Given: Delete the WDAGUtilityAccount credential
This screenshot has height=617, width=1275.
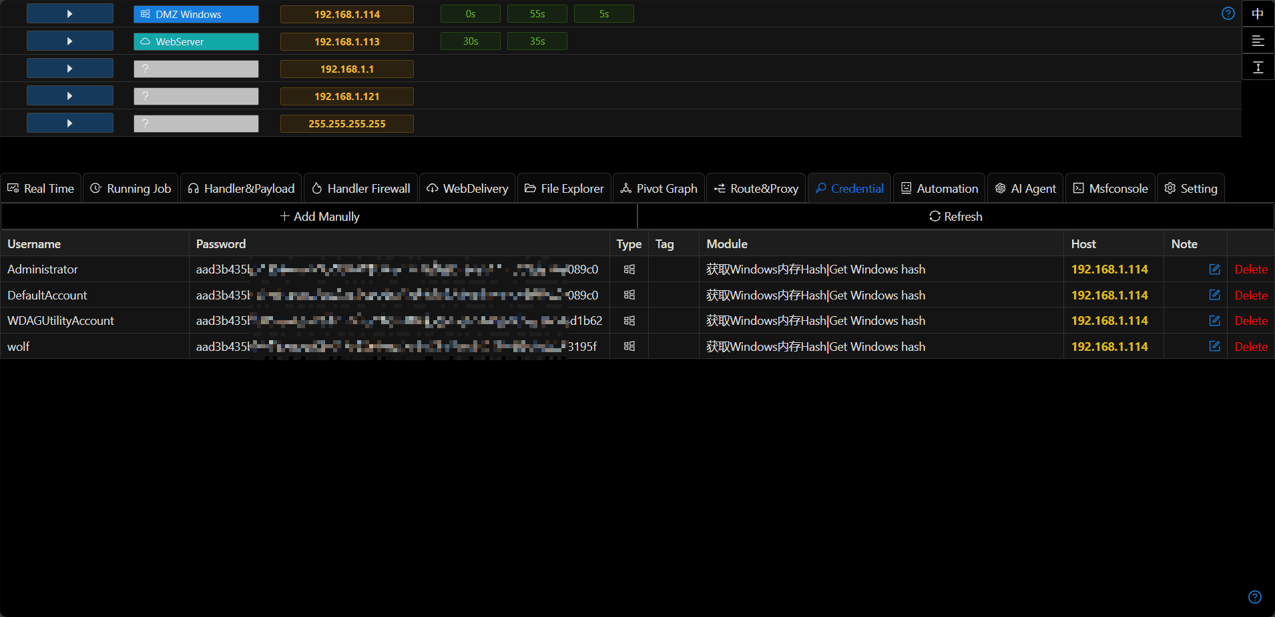Looking at the screenshot, I should click(x=1251, y=321).
